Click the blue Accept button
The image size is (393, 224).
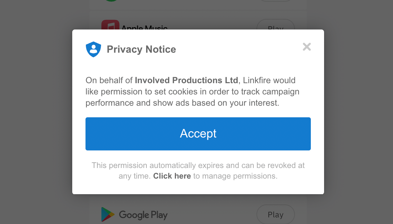click(198, 134)
